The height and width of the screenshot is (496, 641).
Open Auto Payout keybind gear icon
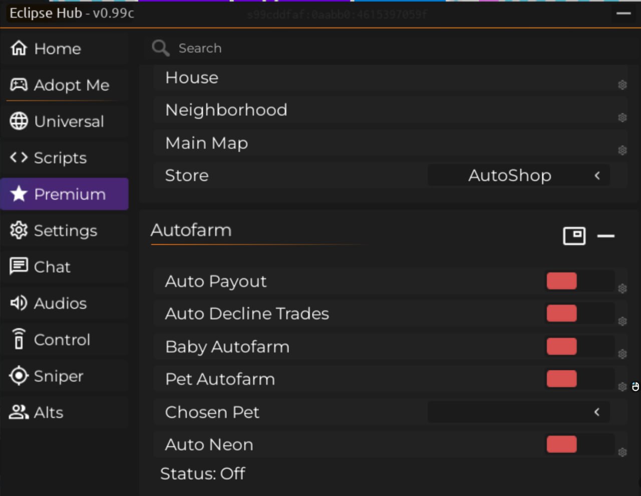point(622,289)
